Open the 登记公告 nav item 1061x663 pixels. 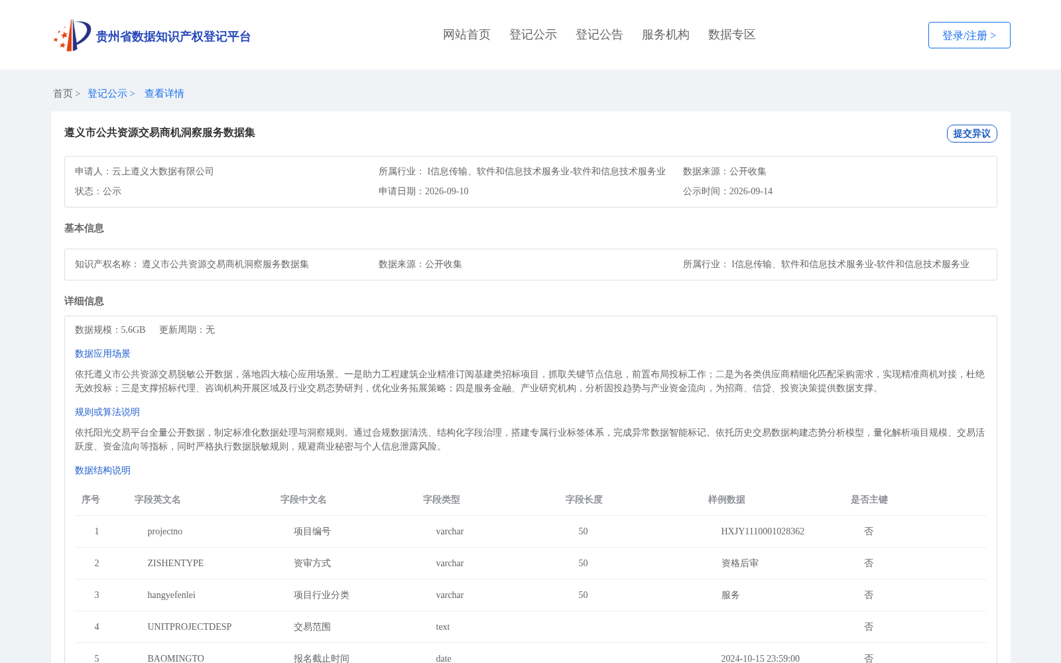[x=599, y=34]
